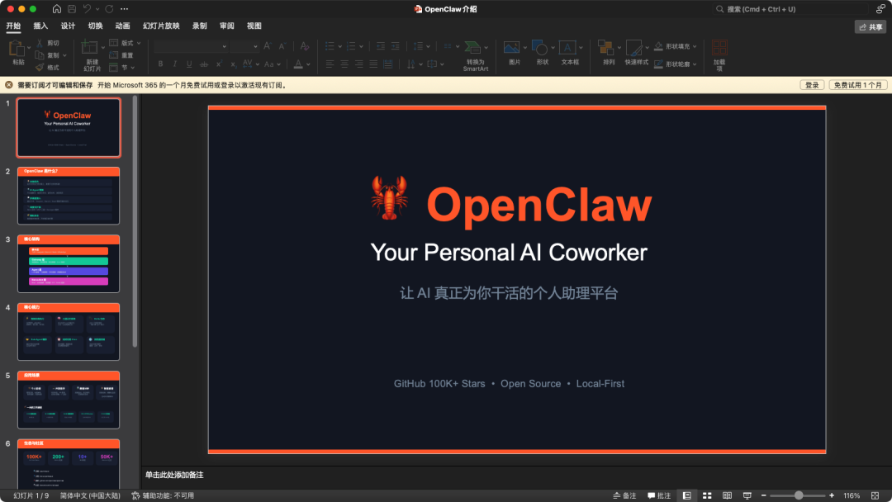Viewport: 892px width, 502px height.
Task: Click Fit slide to window icon
Action: pos(875,495)
